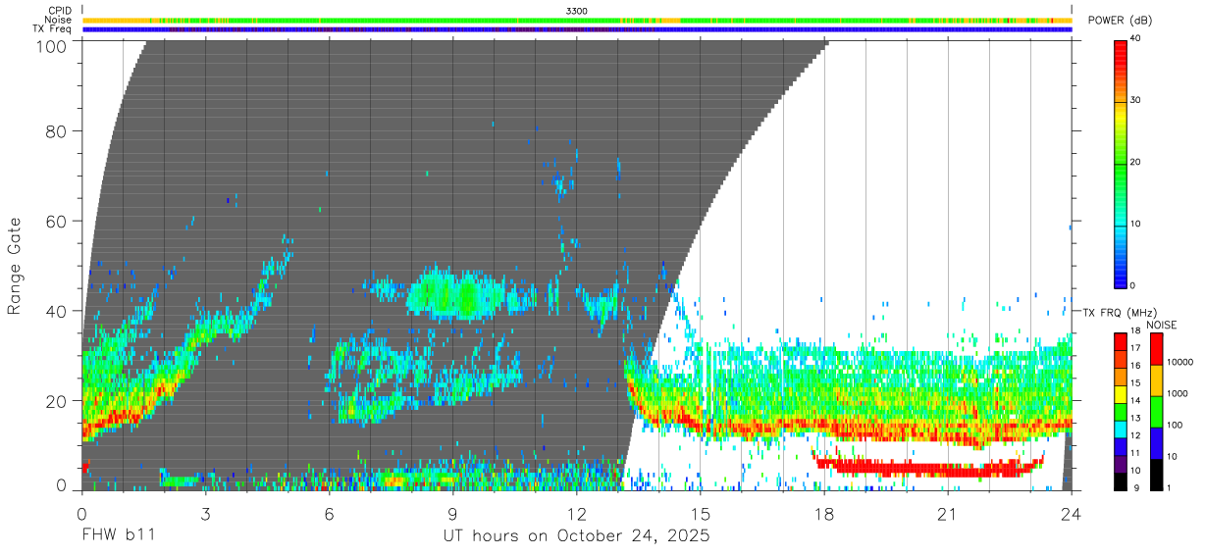The height and width of the screenshot is (556, 1205).
Task: Click the hour 9 time axis label
Action: 452,515
